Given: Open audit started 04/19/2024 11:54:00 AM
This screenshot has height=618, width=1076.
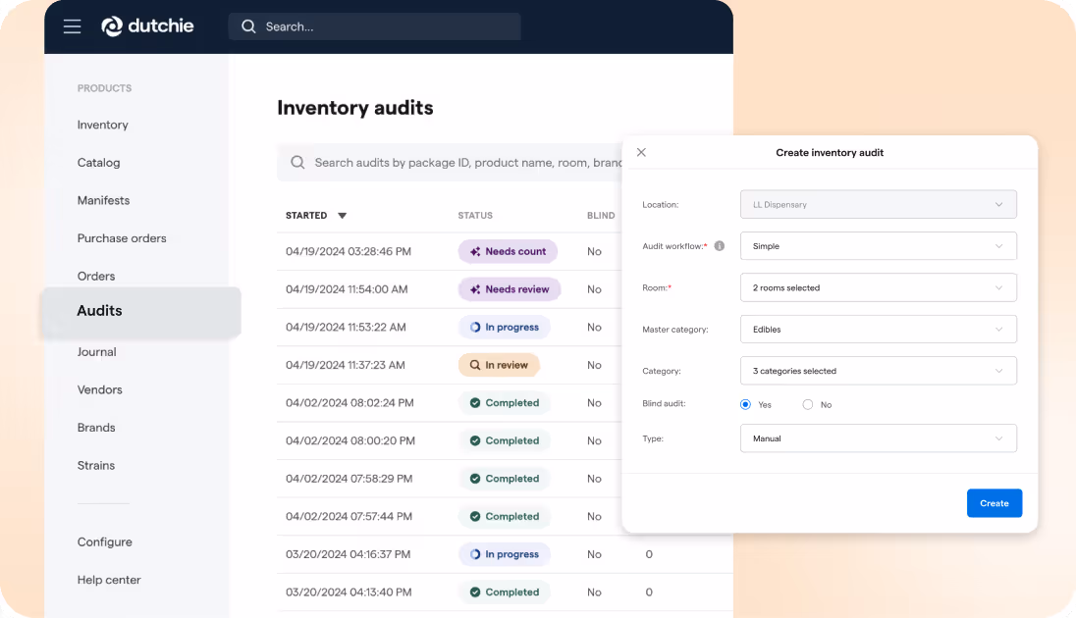Looking at the screenshot, I should coord(347,289).
